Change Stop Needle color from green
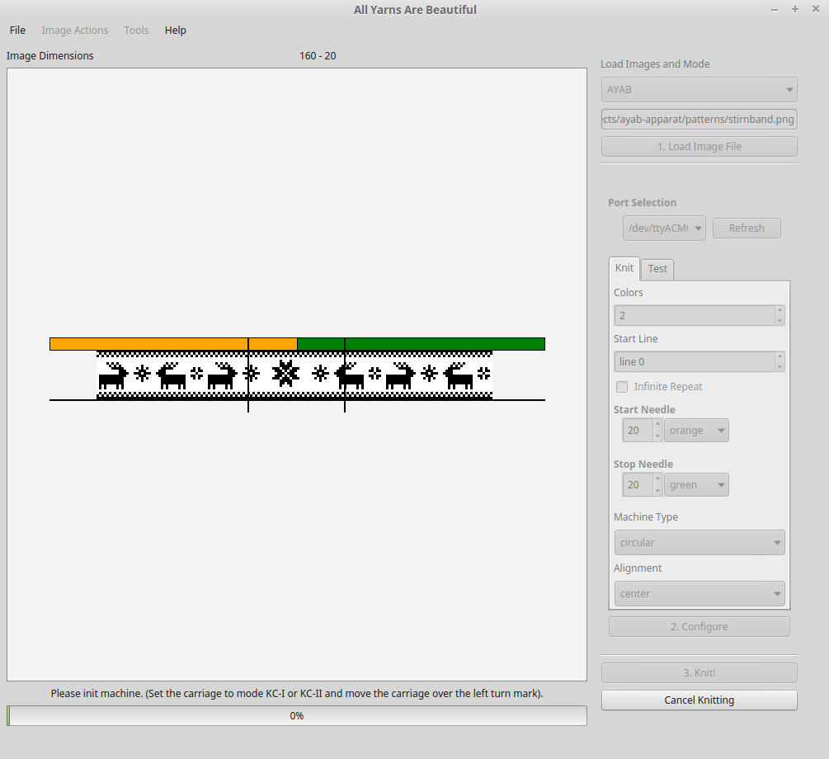 (x=696, y=485)
